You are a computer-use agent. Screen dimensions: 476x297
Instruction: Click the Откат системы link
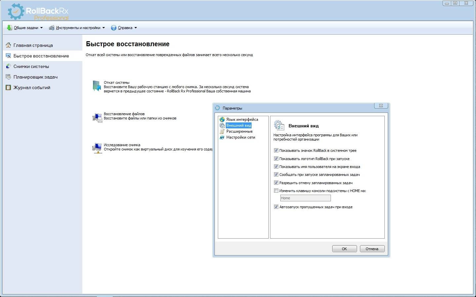pyautogui.click(x=117, y=82)
